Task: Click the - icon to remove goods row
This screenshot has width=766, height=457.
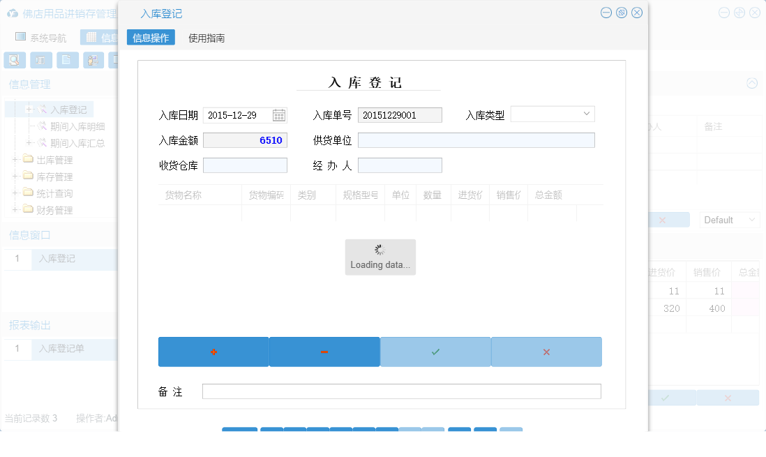Action: point(324,352)
